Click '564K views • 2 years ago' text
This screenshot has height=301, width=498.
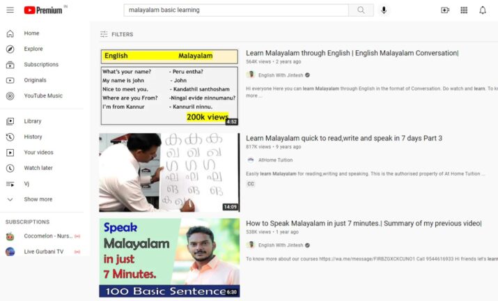point(274,61)
